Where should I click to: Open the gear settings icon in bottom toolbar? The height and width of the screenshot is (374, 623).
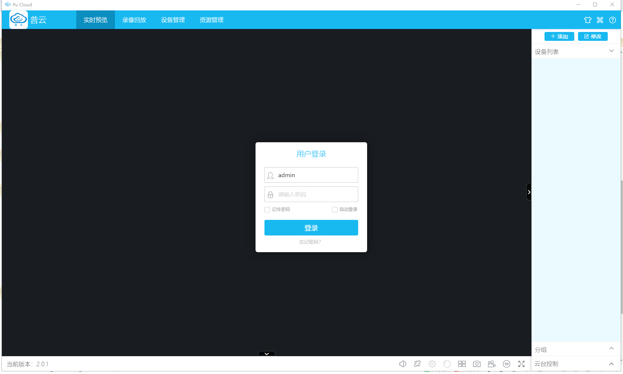pos(432,364)
